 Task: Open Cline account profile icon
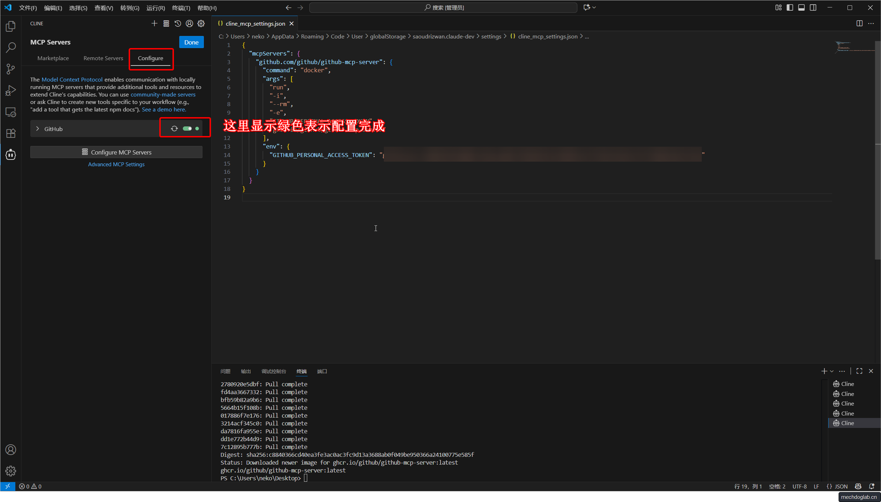point(189,23)
